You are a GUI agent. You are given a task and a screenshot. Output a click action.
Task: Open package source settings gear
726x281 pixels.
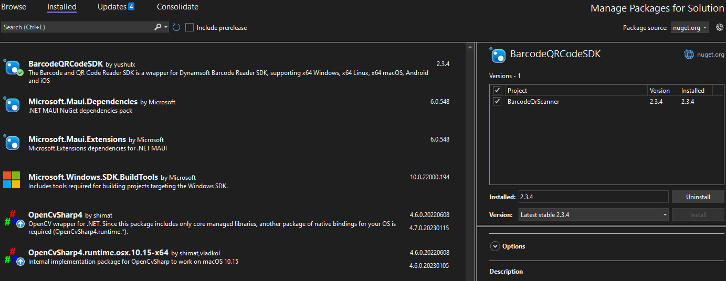click(720, 27)
